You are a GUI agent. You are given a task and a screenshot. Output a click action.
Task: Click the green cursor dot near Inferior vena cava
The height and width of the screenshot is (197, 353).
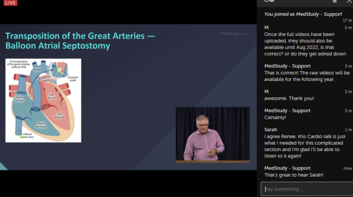point(21,136)
